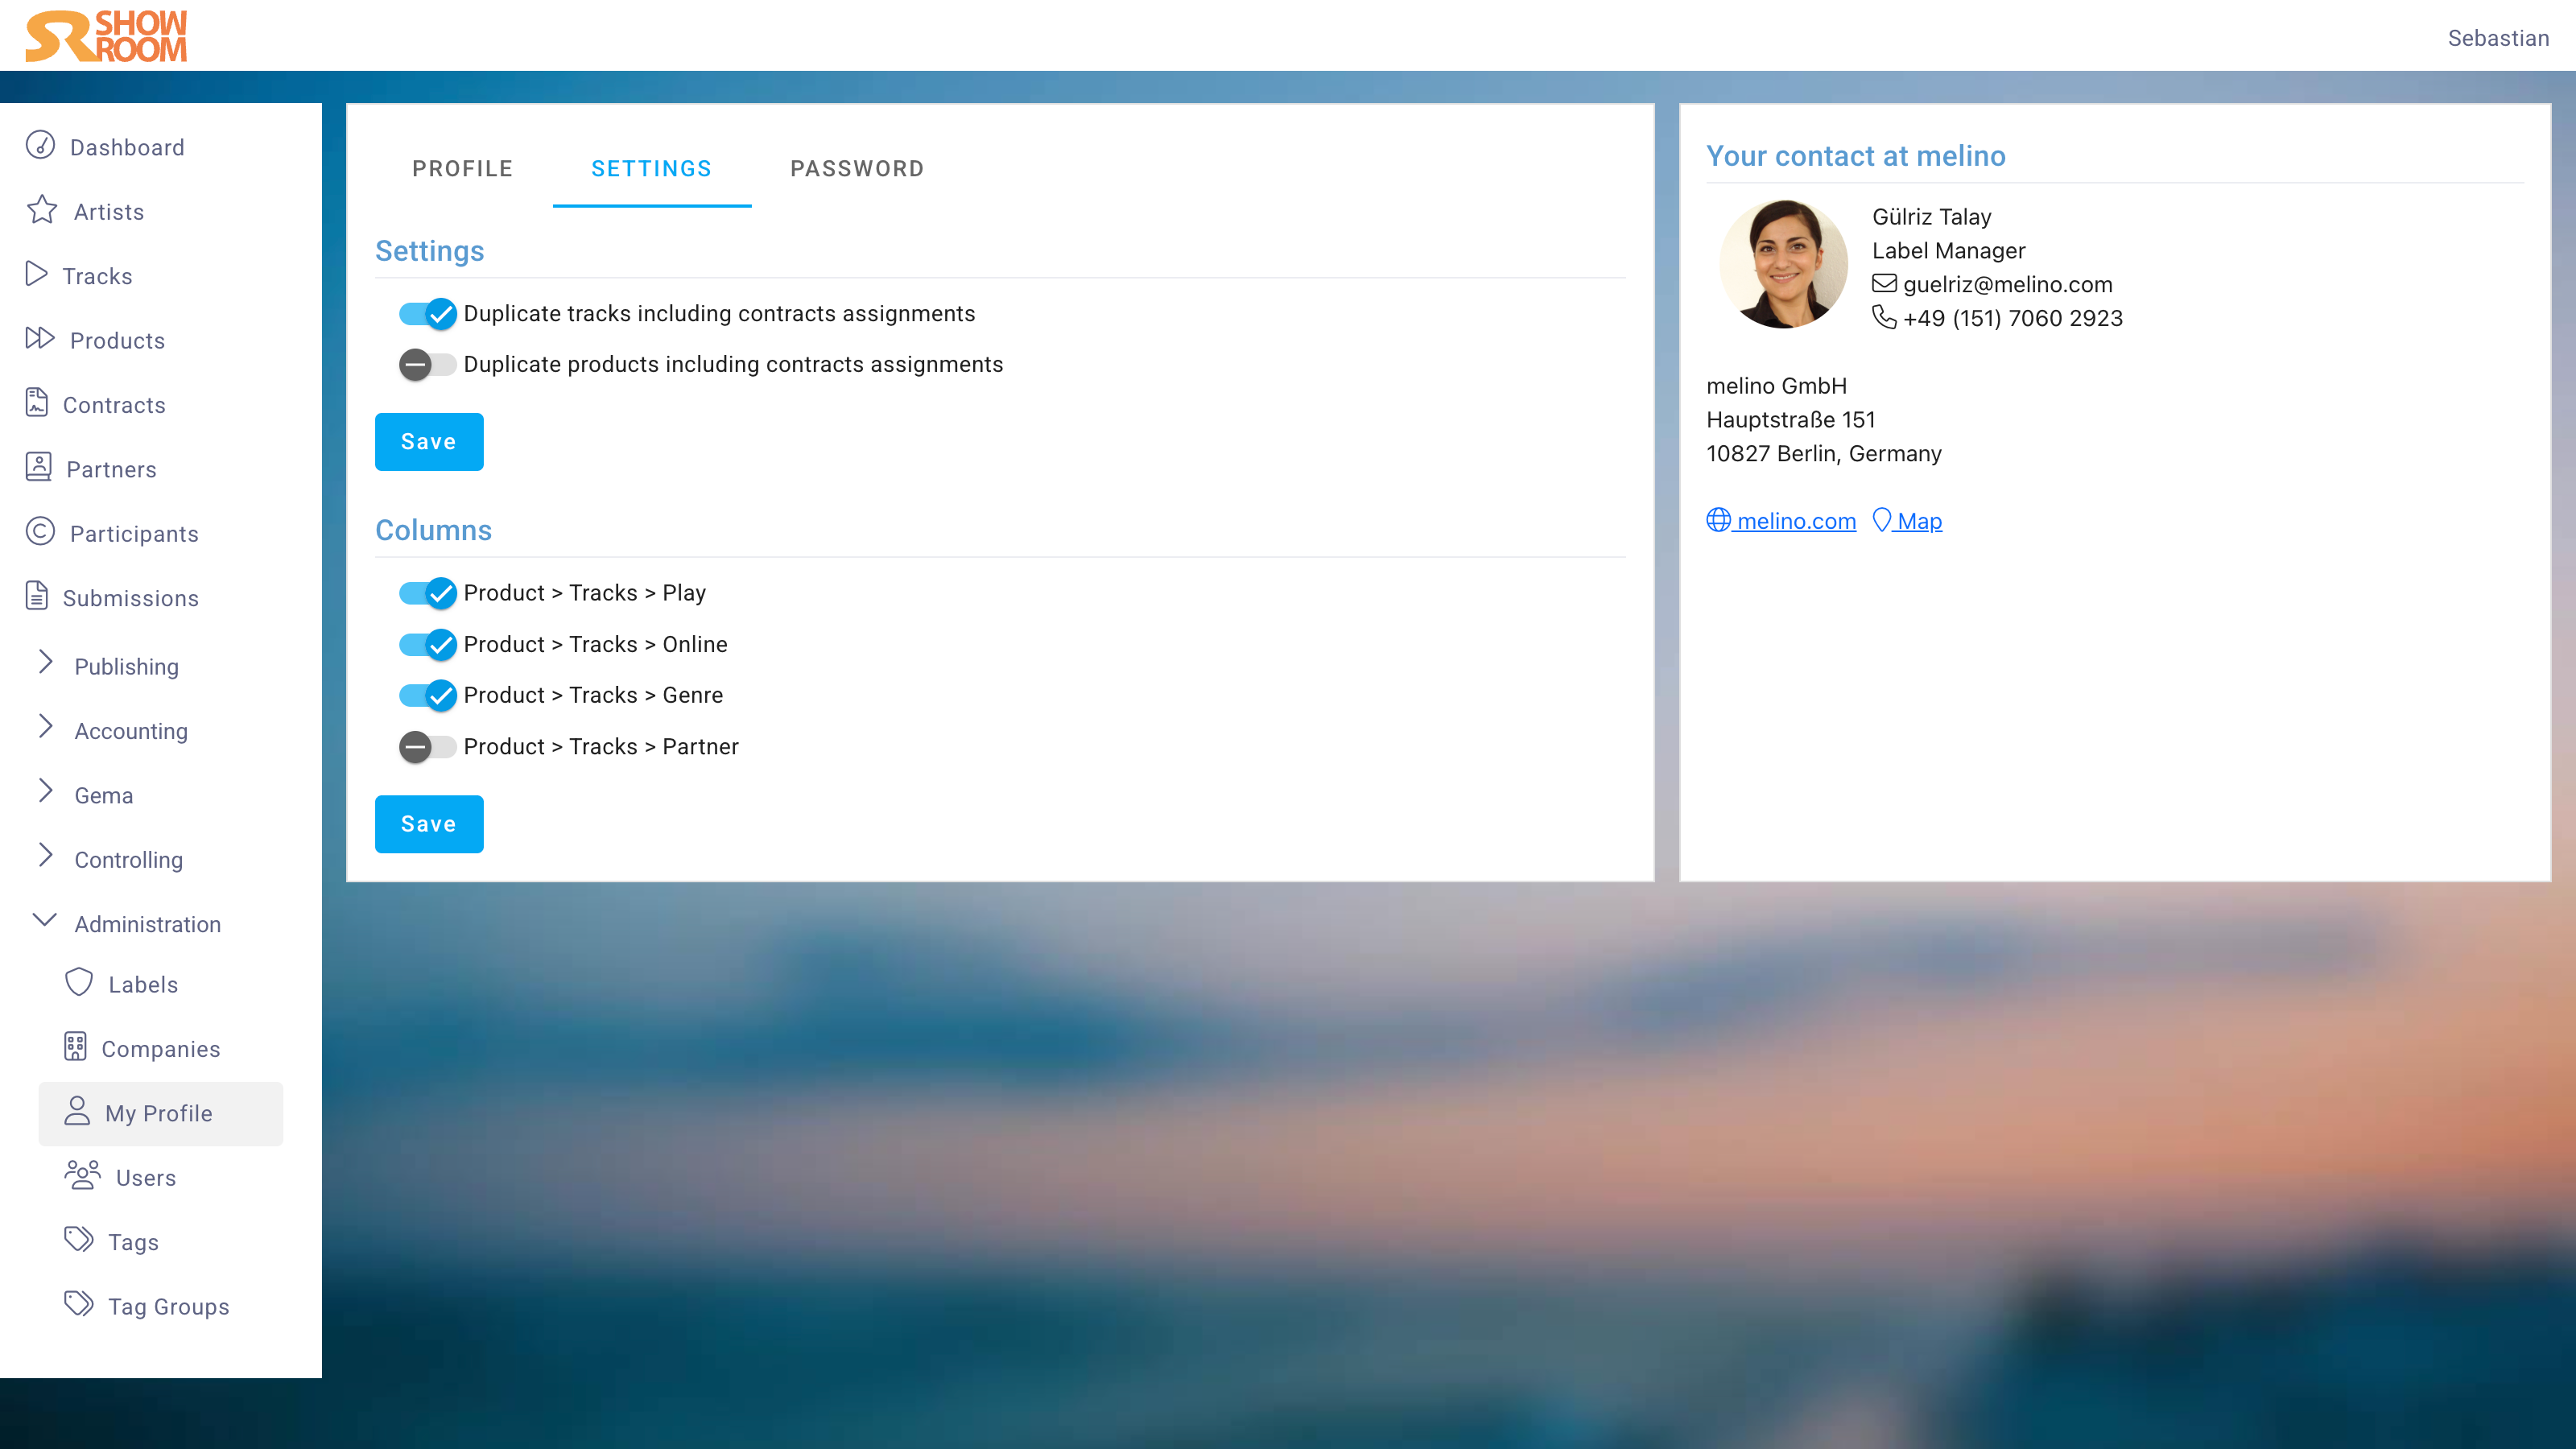Image resolution: width=2576 pixels, height=1449 pixels.
Task: Save the Settings section changes
Action: pyautogui.click(x=428, y=441)
